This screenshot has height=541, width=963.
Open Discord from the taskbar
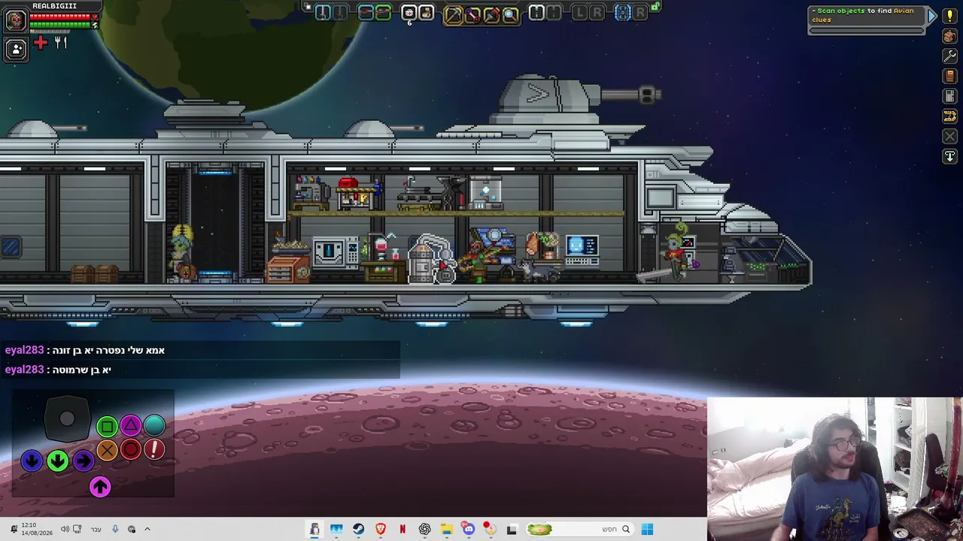(x=468, y=529)
